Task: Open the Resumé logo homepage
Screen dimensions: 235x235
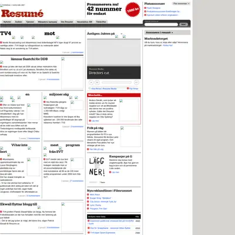Action: click(22, 14)
